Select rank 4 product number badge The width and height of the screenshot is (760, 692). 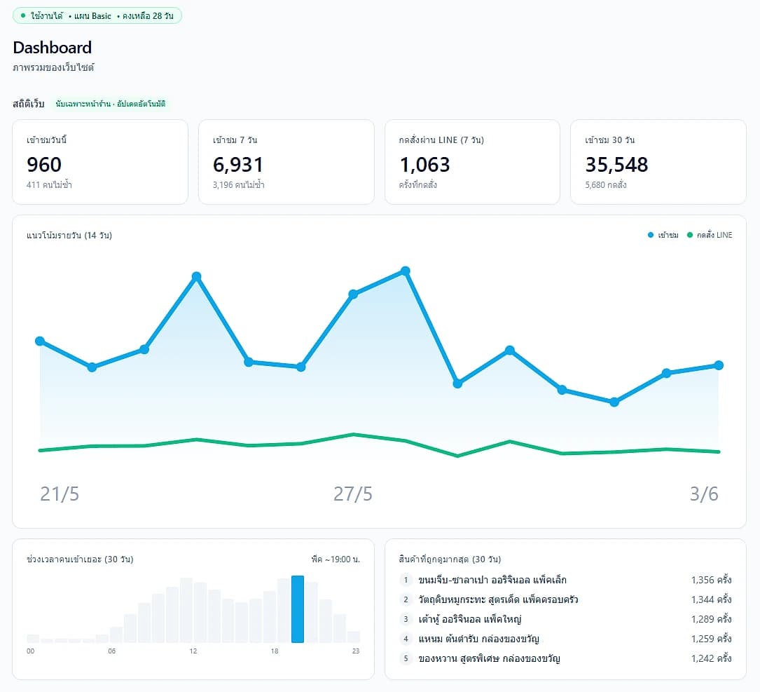406,639
